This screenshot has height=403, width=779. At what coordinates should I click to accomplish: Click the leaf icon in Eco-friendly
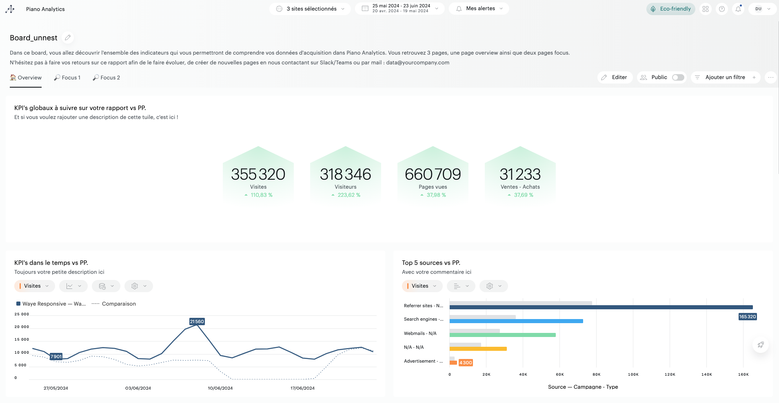(653, 9)
